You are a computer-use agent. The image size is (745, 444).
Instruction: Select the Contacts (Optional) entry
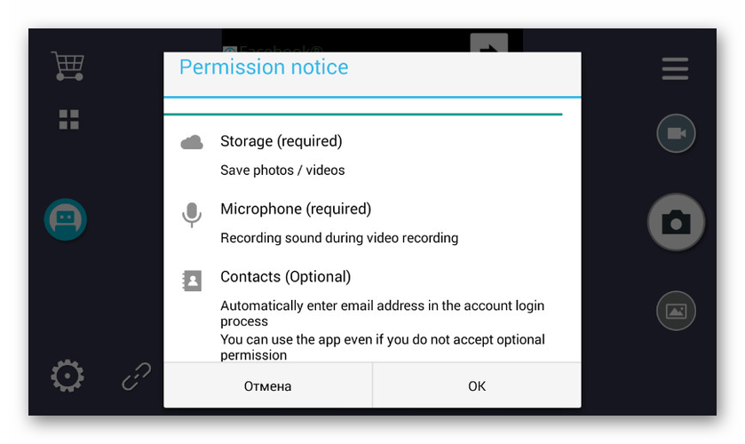pyautogui.click(x=285, y=277)
